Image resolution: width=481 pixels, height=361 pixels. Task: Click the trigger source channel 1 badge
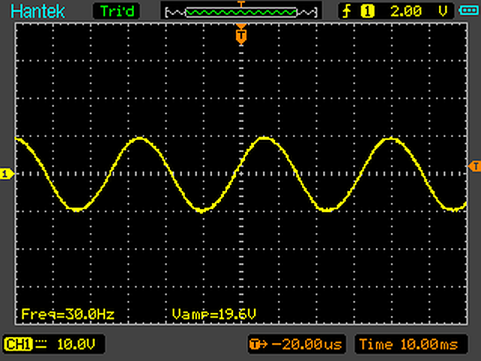[368, 12]
